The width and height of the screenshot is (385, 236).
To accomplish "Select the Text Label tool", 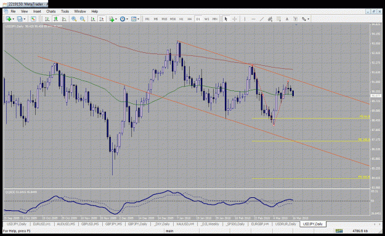I will 296,19.
